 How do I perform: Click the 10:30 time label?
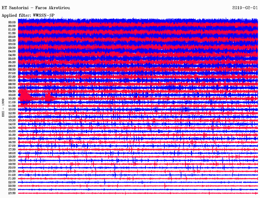12,99
